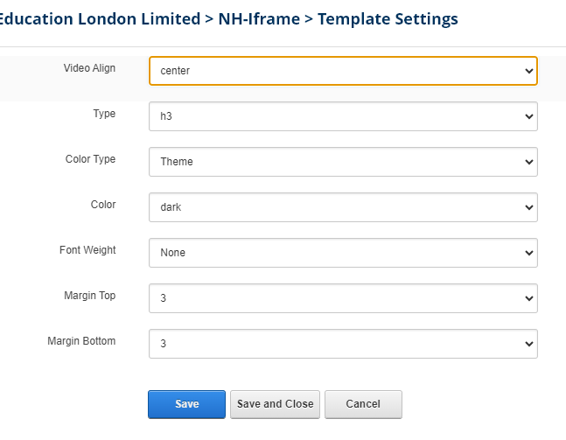Expand the Type dropdown showing h3
This screenshot has height=440, width=566.
coord(343,116)
